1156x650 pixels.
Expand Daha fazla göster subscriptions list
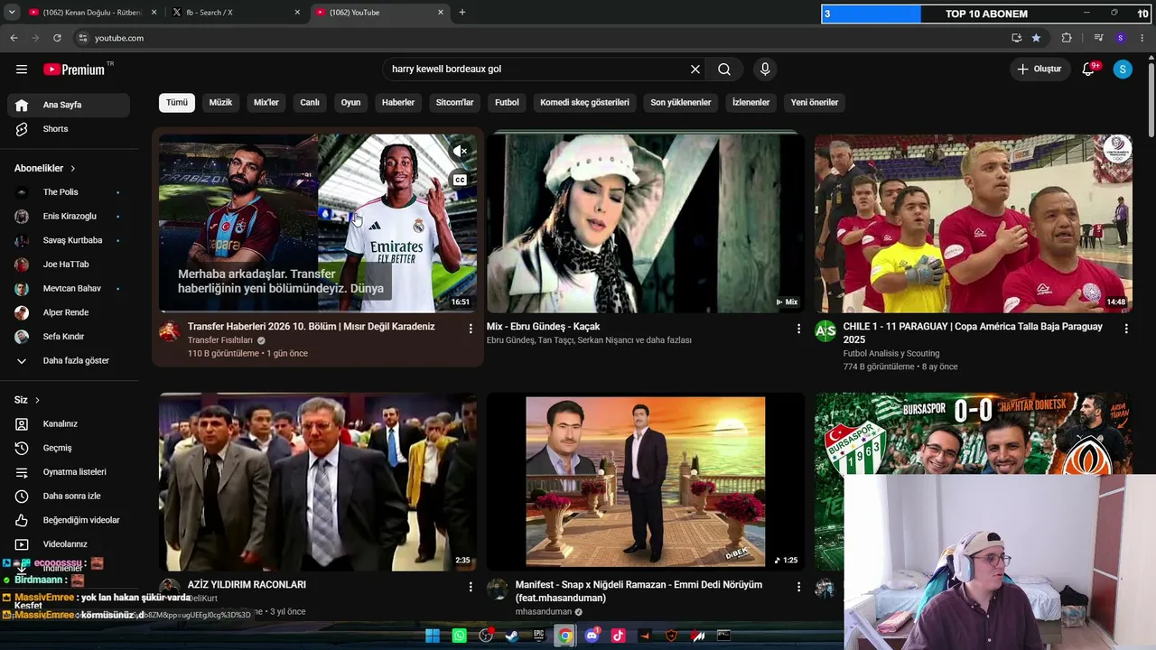coord(69,361)
